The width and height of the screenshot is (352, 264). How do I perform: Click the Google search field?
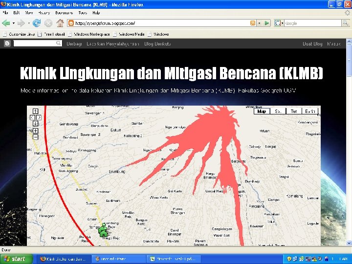[x=313, y=23]
